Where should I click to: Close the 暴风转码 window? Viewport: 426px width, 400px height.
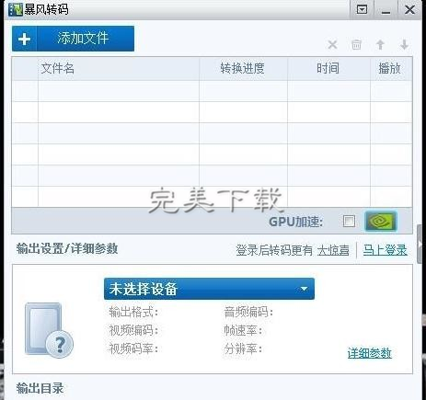tap(409, 10)
